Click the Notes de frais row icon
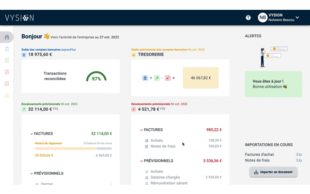Viewport: 310px width, 194px height. click(147, 147)
